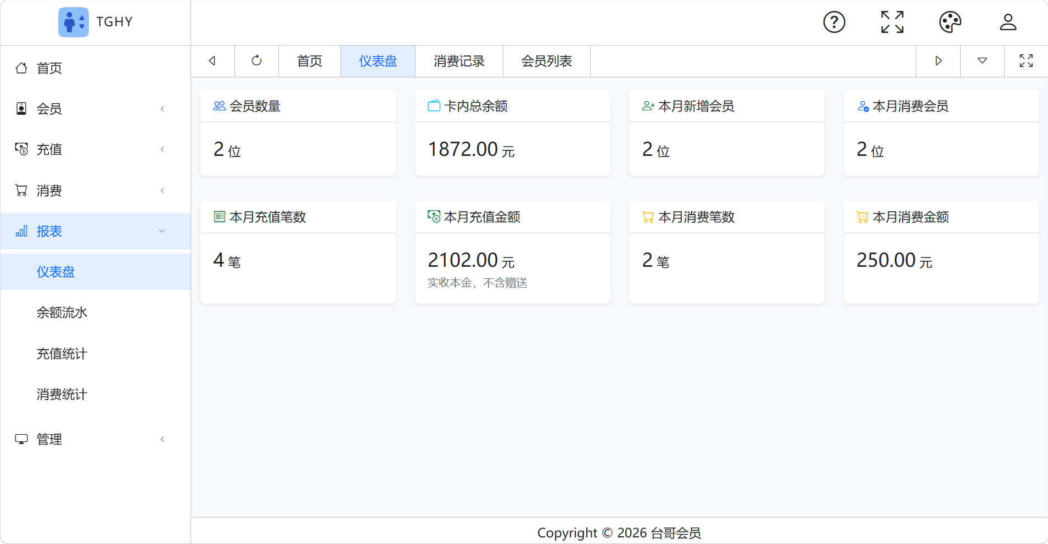Screen dimensions: 1048x544
Task: Click the 250.00 元 consumption amount
Action: click(894, 260)
